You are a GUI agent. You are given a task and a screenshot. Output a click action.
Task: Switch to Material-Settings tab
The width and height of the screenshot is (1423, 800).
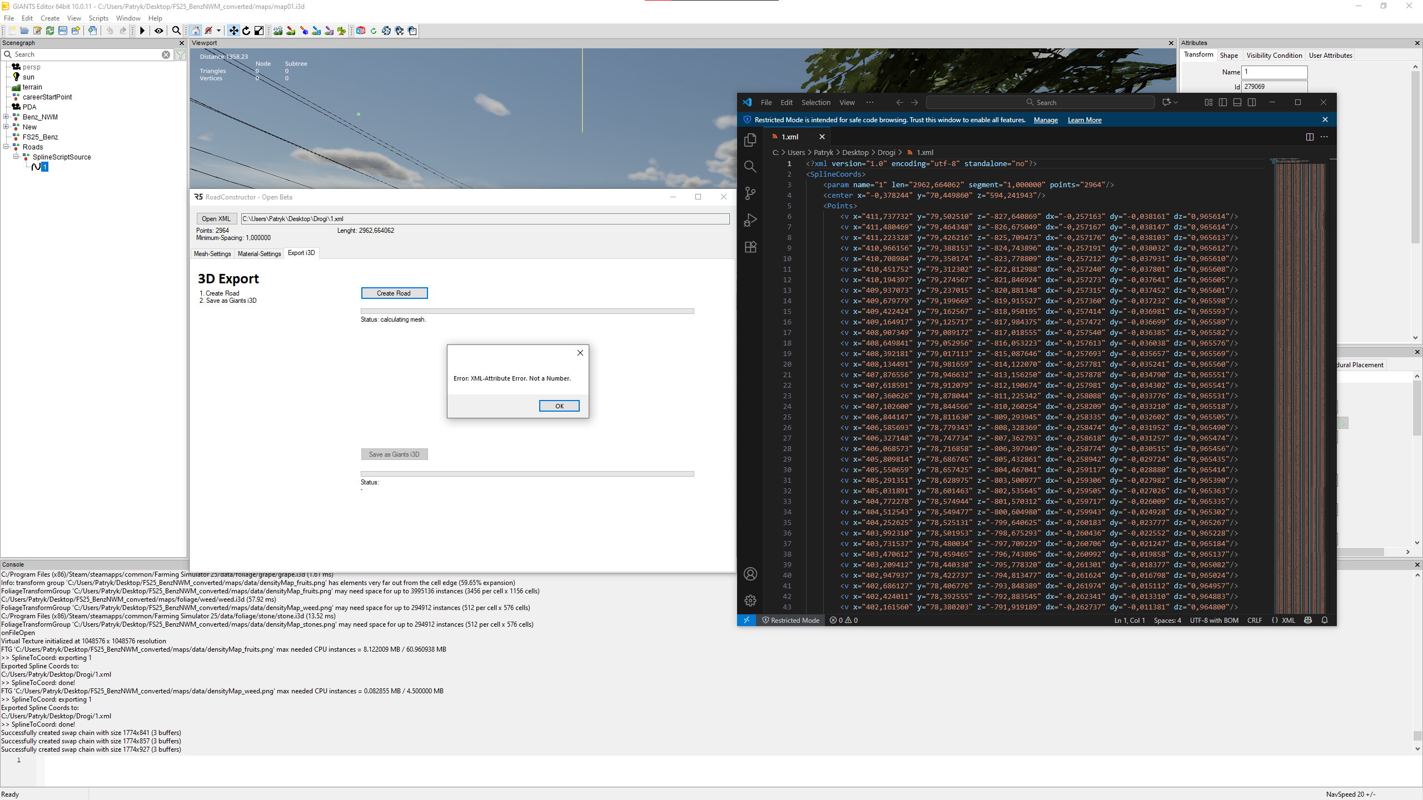[259, 254]
